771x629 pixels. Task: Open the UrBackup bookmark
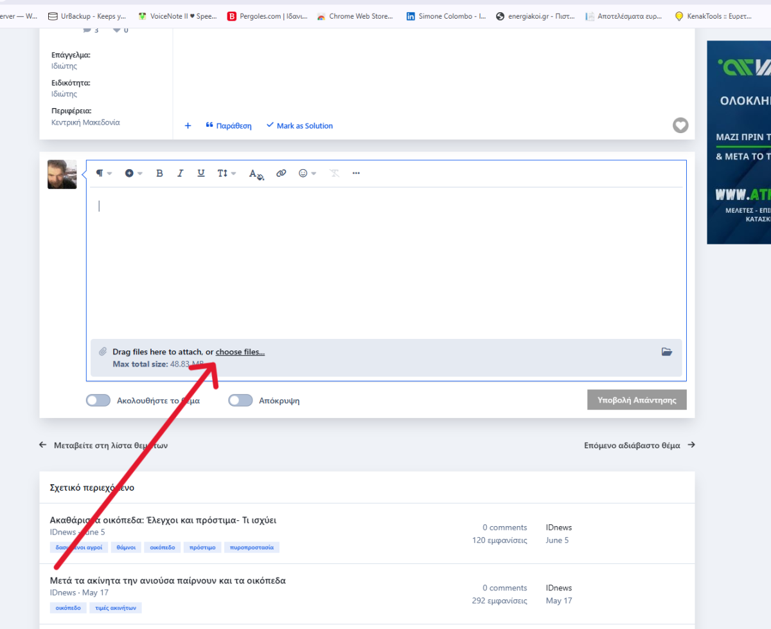pyautogui.click(x=87, y=16)
